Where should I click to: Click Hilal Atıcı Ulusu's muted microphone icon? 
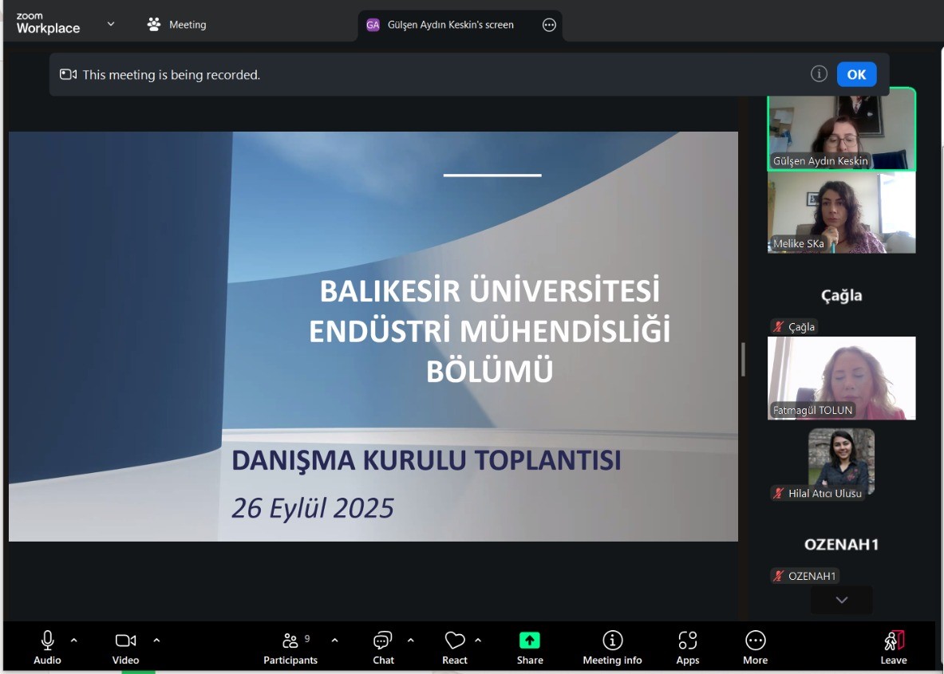click(x=779, y=493)
